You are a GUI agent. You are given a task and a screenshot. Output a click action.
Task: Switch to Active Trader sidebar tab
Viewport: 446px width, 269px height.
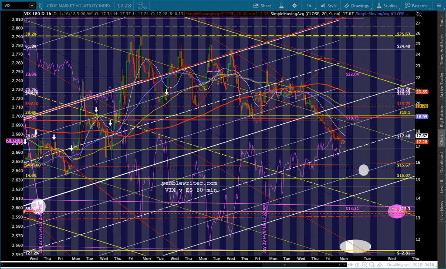[442, 85]
